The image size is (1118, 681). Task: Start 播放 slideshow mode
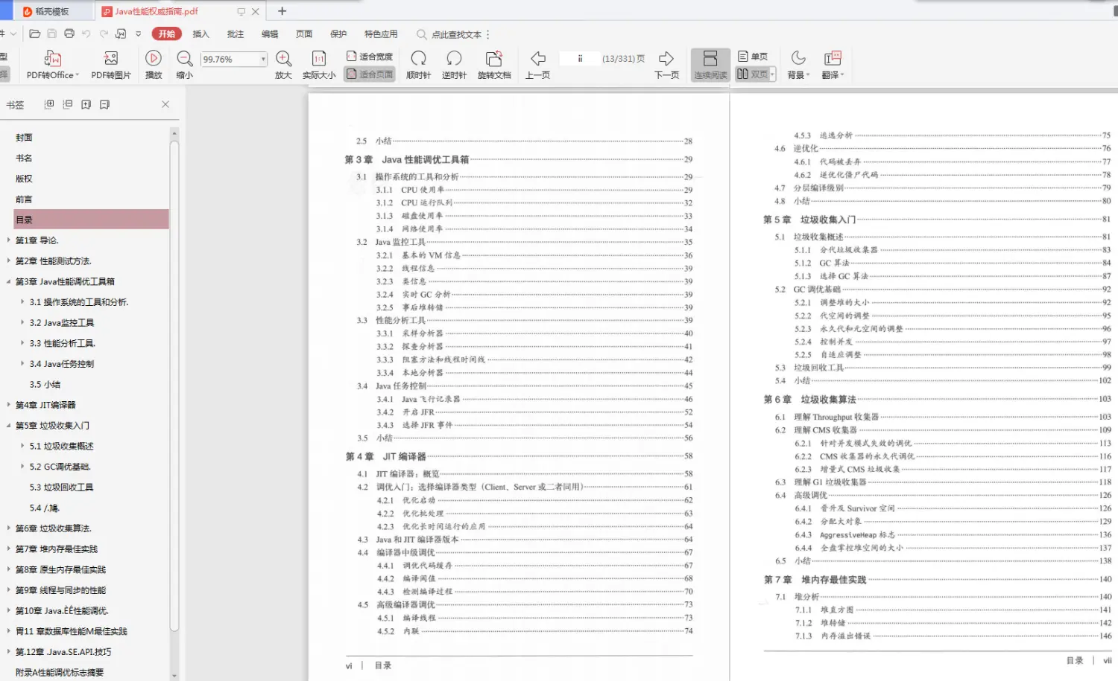(x=154, y=65)
